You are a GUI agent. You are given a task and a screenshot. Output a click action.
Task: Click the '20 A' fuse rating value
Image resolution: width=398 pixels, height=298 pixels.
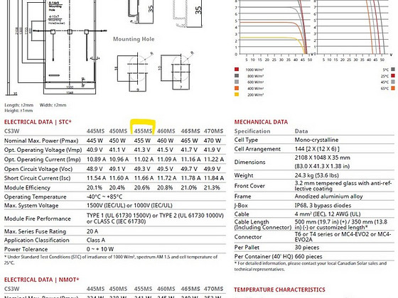pyautogui.click(x=92, y=231)
